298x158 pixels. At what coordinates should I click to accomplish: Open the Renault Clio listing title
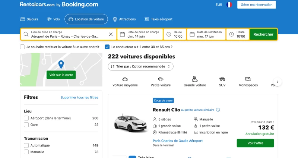click(166, 110)
